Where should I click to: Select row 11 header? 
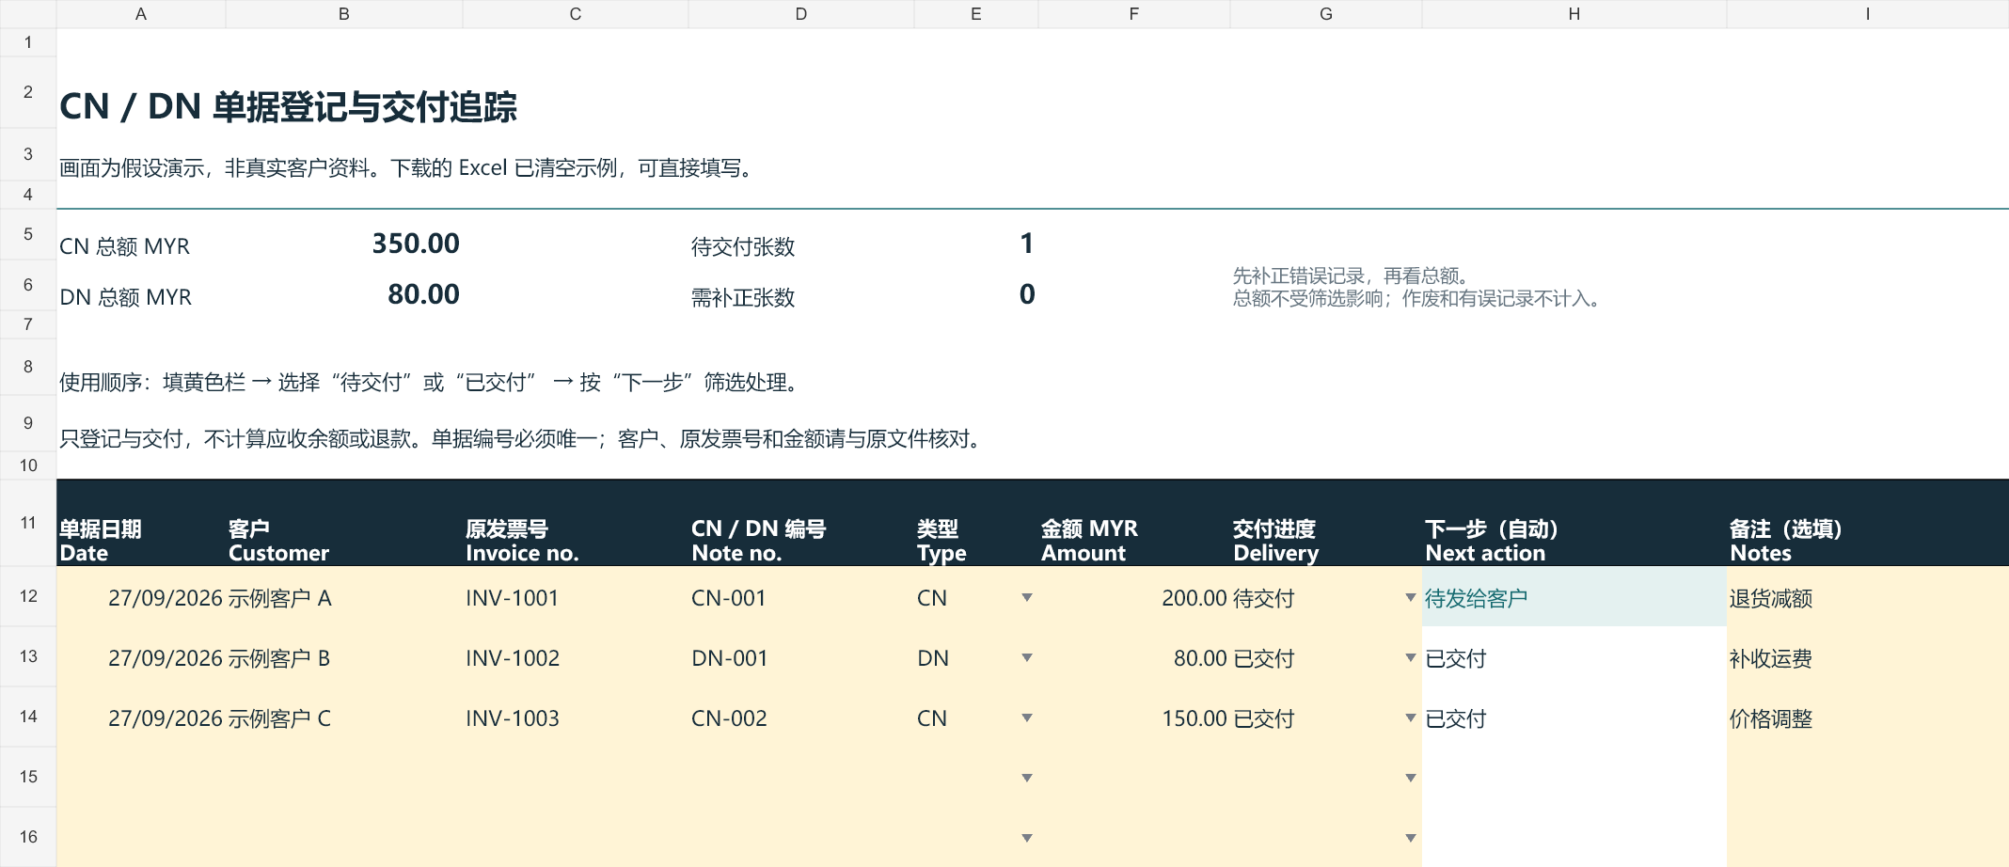[28, 523]
